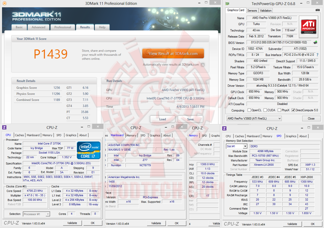Toggle the OpenCL checkbox in GPU-Z

(249, 110)
